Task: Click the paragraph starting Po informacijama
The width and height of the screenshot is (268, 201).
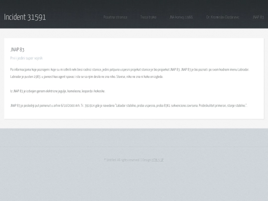Action: pyautogui.click(x=130, y=73)
